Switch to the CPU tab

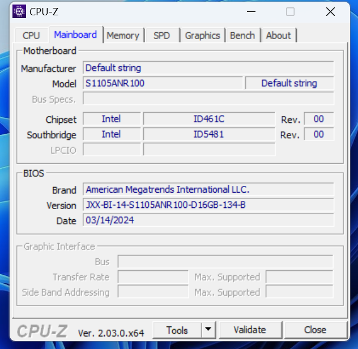[31, 35]
